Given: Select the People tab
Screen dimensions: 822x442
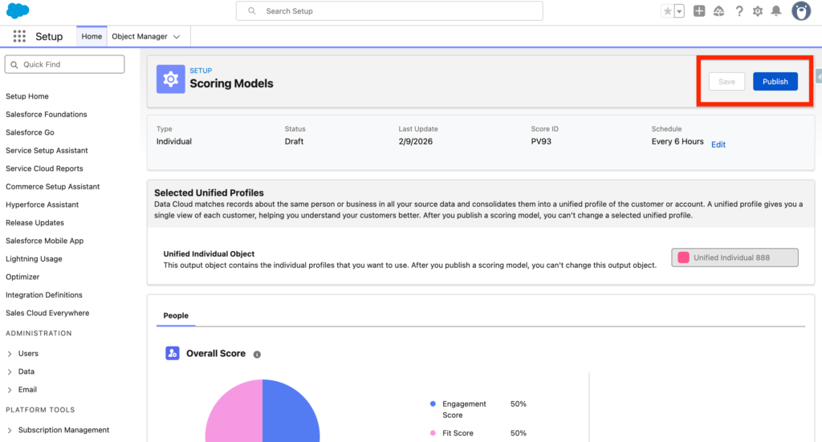Looking at the screenshot, I should [x=176, y=315].
